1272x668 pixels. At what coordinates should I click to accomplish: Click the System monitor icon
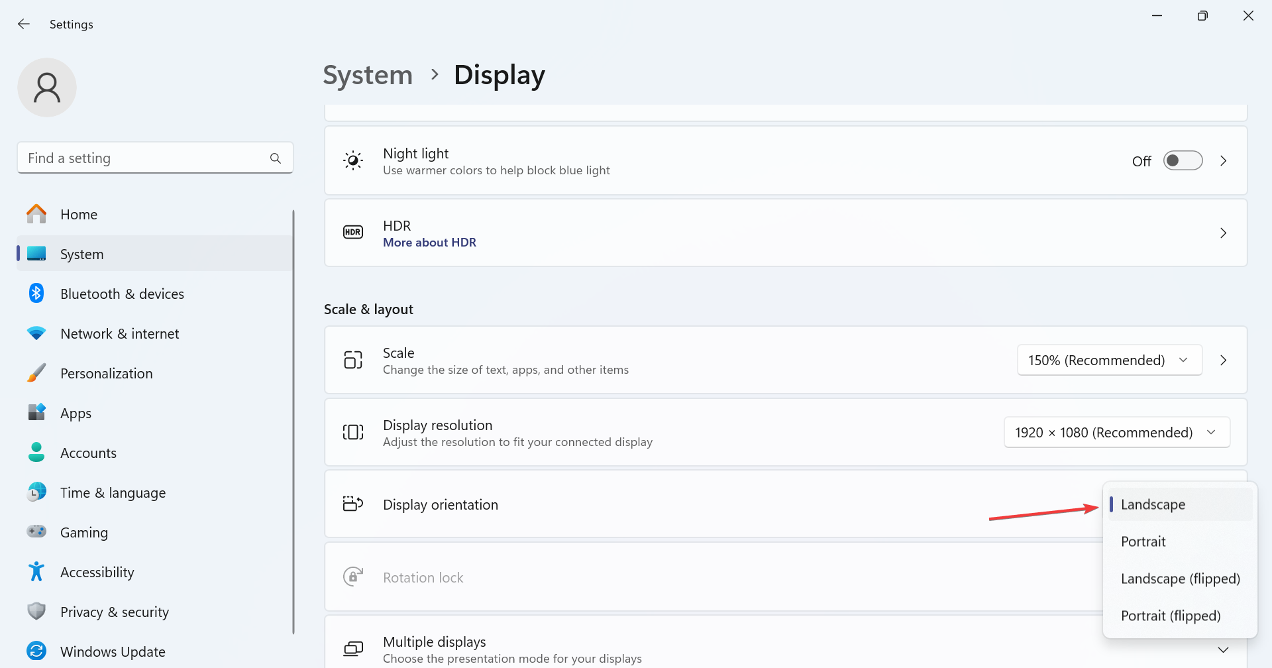(x=36, y=254)
